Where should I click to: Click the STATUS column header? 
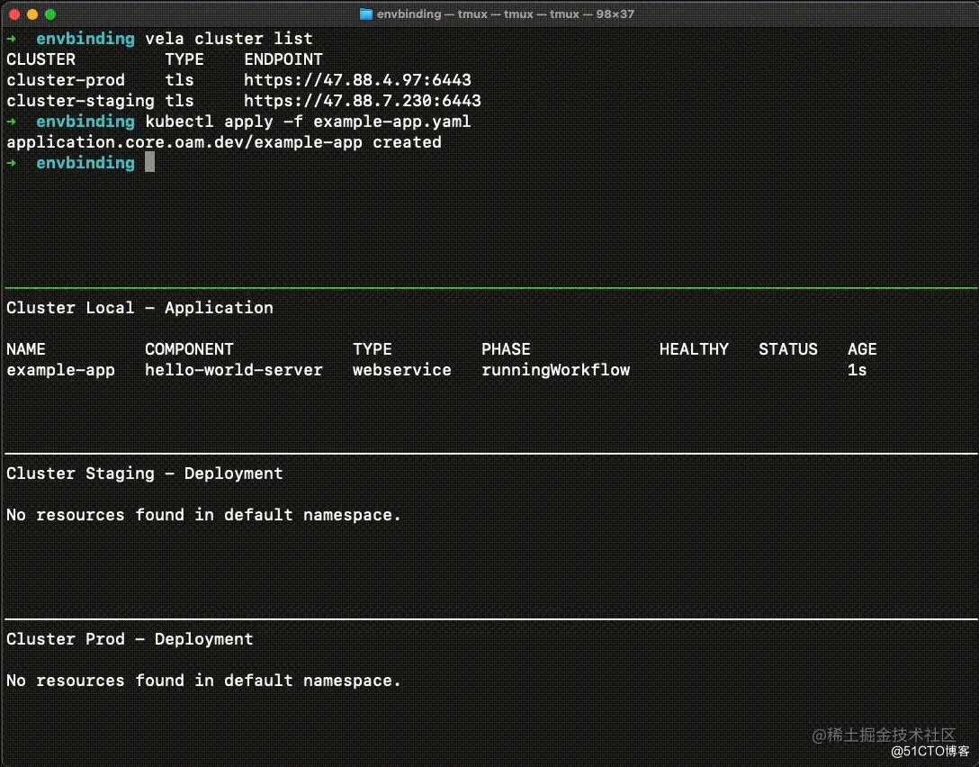[x=788, y=349]
